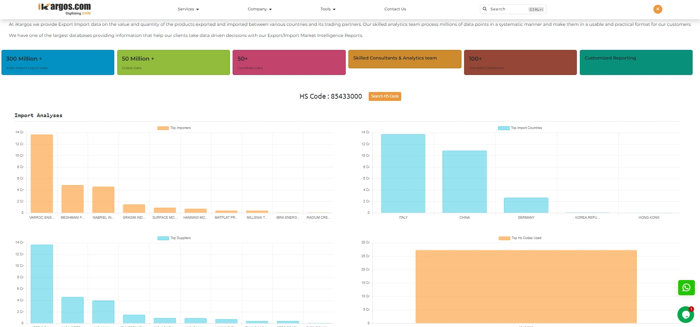The width and height of the screenshot is (700, 327).
Task: Select the 50 Million+ Global Data card
Action: point(173,62)
